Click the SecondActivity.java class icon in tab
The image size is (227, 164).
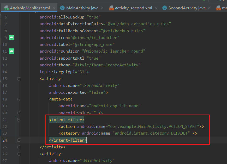tap(164, 8)
